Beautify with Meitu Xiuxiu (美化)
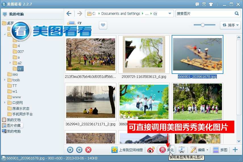Image resolution: width=243 pixels, height=162 pixels. click(x=167, y=150)
